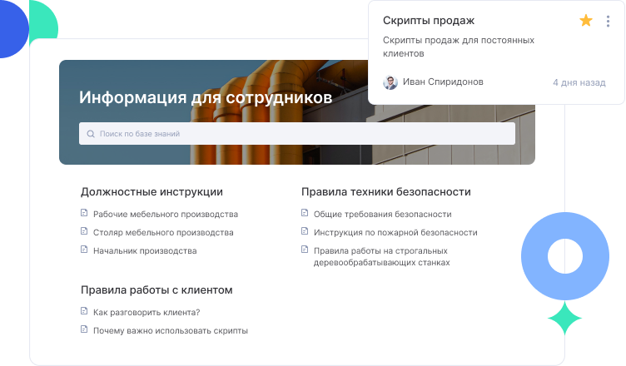626x366 pixels.
Task: Open Правила работы с клиентом section heading
Action: [x=156, y=290]
